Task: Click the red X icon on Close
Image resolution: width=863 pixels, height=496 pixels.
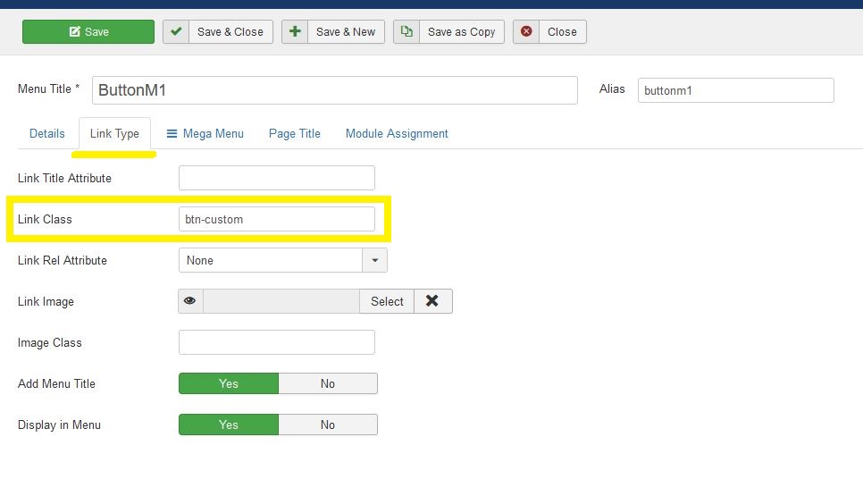Action: pyautogui.click(x=526, y=31)
